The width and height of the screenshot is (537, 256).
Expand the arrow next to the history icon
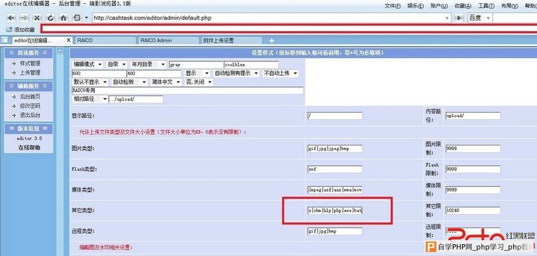(86, 18)
